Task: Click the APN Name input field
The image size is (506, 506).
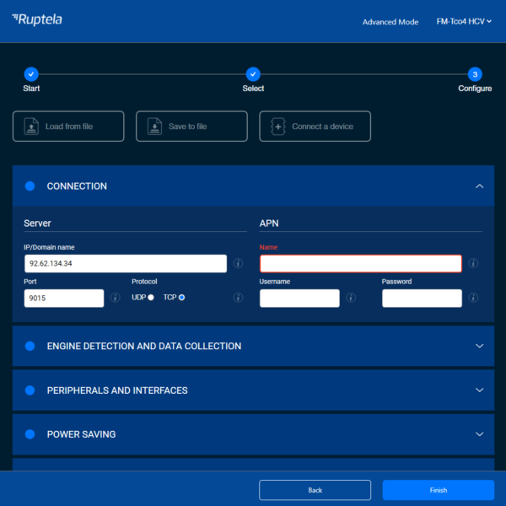Action: point(360,264)
